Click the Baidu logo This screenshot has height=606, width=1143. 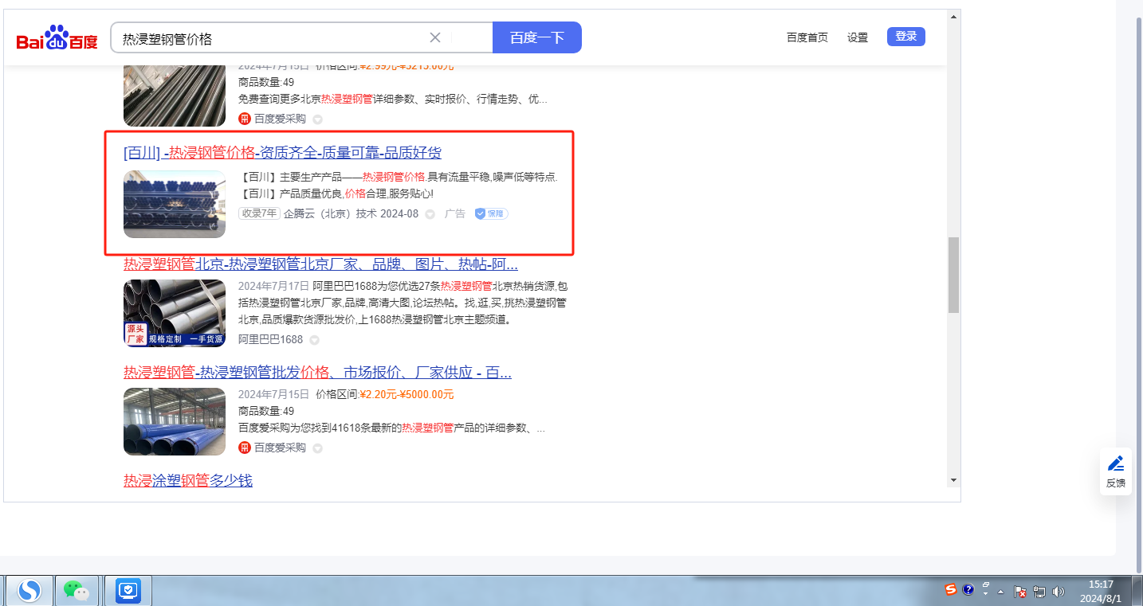point(57,38)
